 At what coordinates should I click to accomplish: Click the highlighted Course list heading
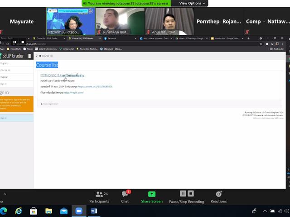coord(47,65)
